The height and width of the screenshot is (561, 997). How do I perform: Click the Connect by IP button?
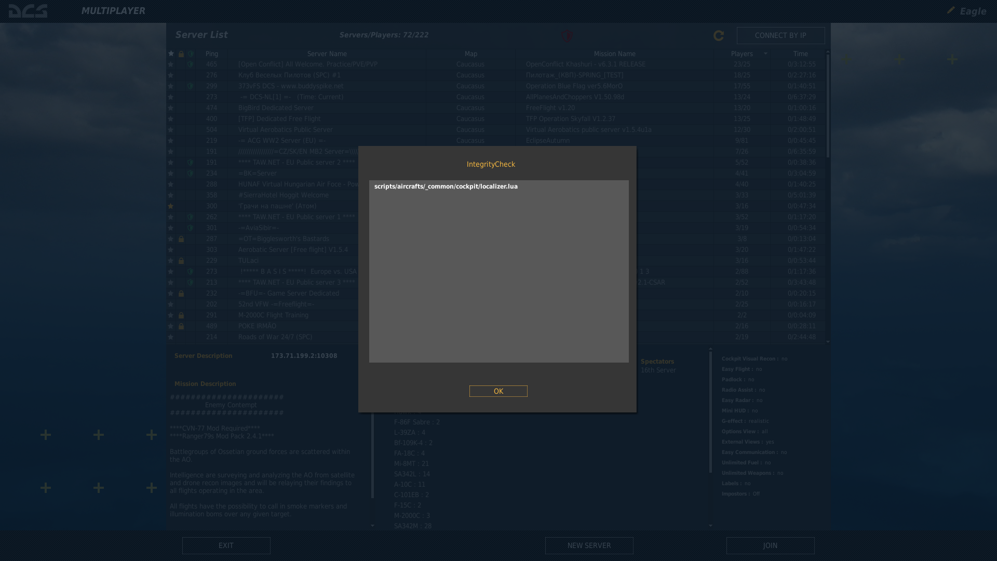(x=780, y=35)
